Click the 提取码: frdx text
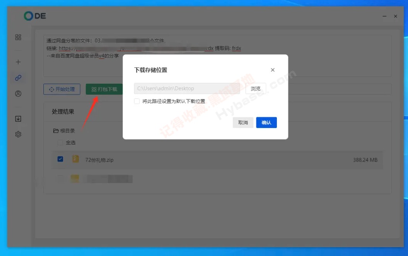 click(228, 48)
